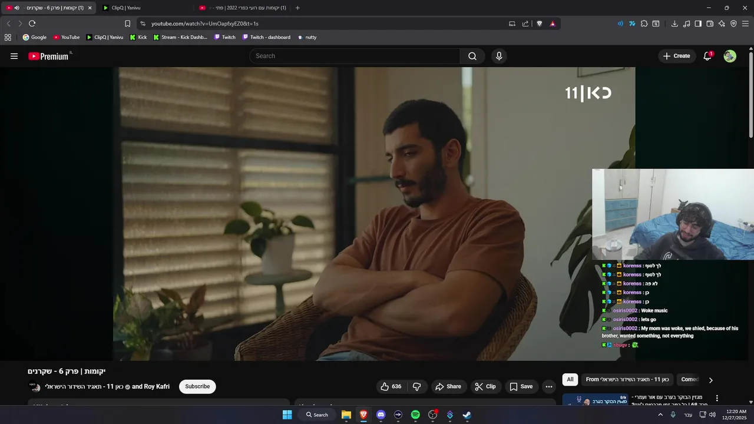Viewport: 754px width, 424px height.
Task: Click the 7TV extension icon
Action: click(x=632, y=24)
